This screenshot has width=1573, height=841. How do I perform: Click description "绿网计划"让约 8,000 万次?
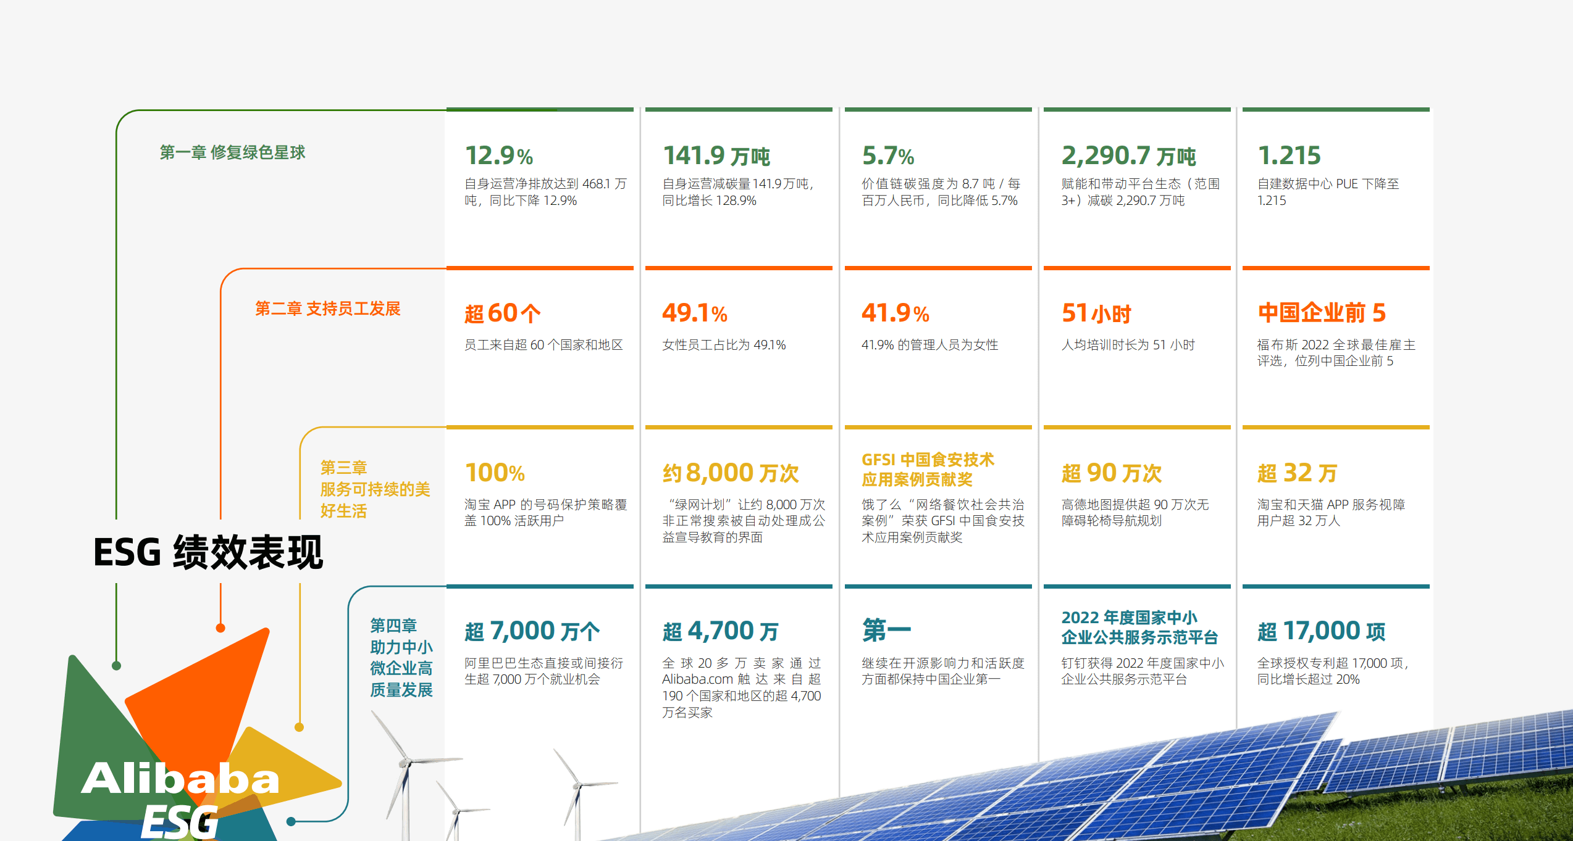coord(744,521)
